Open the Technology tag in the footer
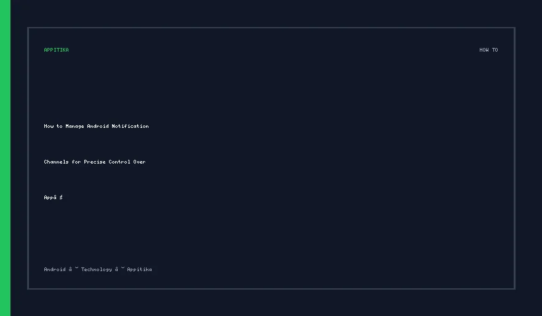Viewport: 542px width, 316px height. point(97,269)
